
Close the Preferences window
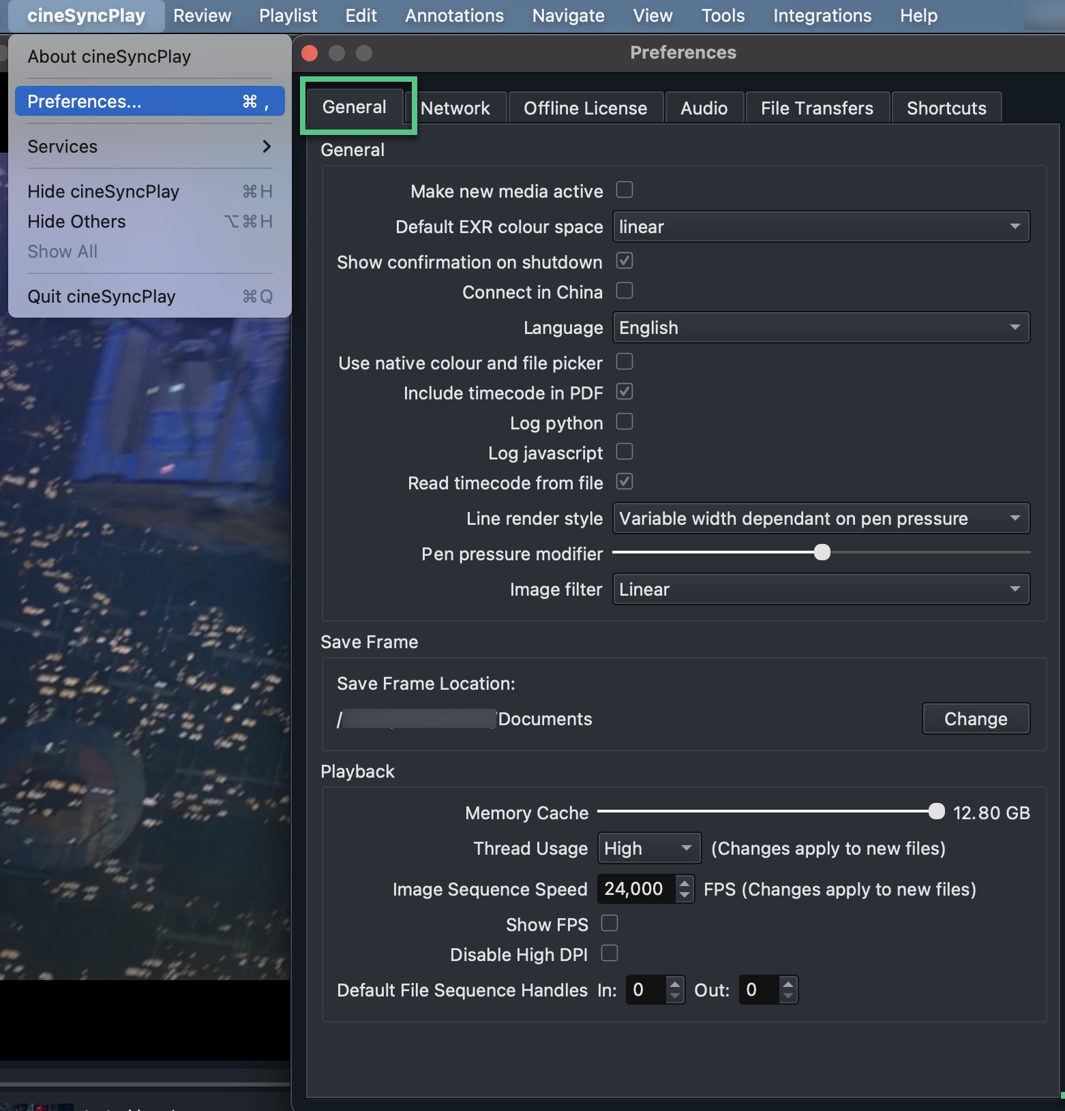tap(310, 52)
